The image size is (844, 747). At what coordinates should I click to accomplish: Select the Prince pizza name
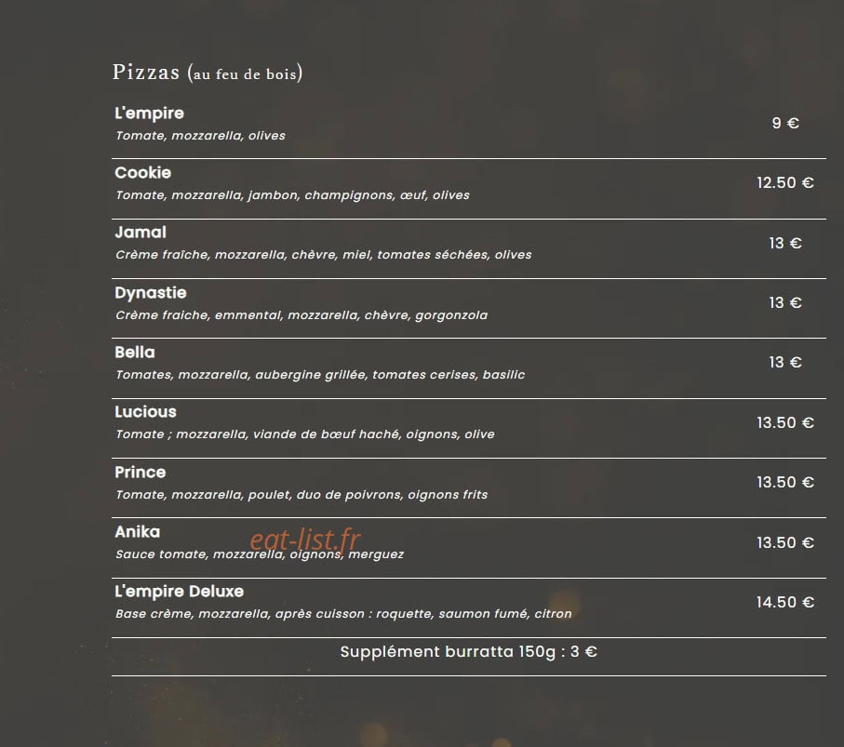[x=140, y=473]
